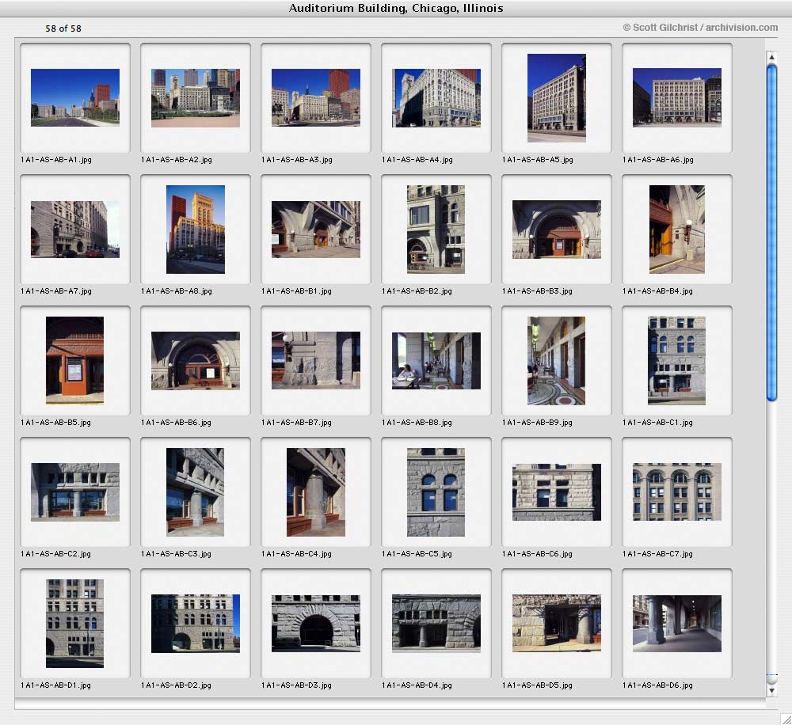792x725 pixels.
Task: Select window detail thumbnail 1A1-AS-AB-C5.jpg
Action: tap(436, 492)
